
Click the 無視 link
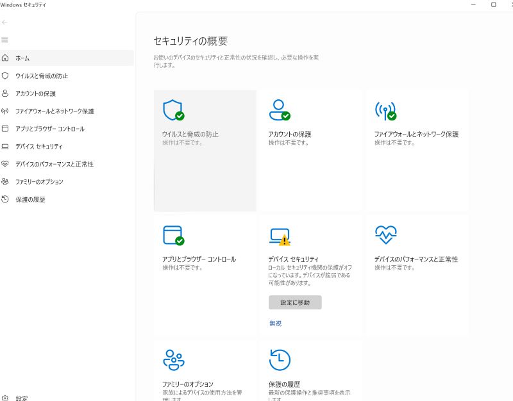(x=276, y=323)
